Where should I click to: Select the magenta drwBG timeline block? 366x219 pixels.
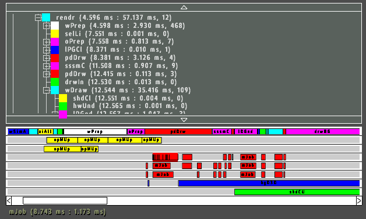pos(323,131)
